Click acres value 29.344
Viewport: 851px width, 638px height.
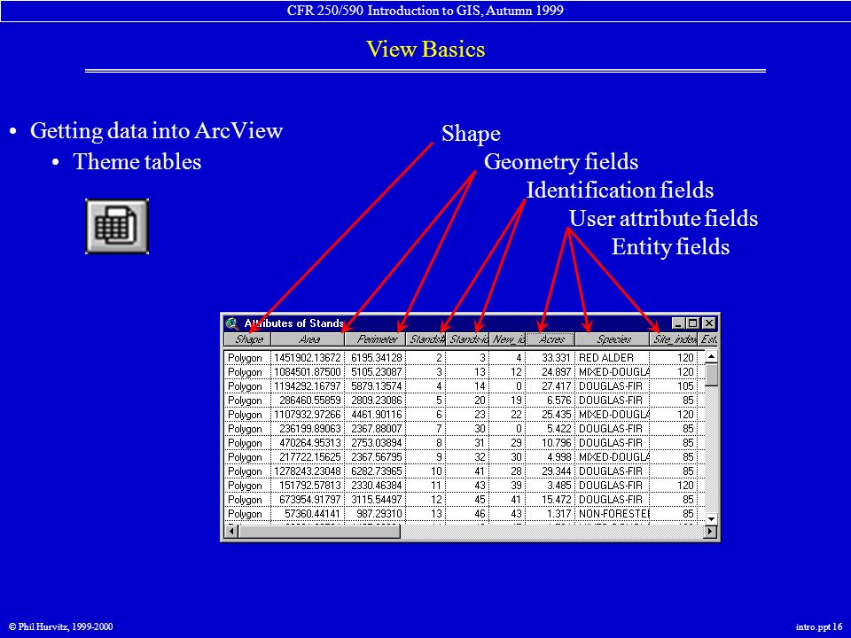click(x=557, y=471)
